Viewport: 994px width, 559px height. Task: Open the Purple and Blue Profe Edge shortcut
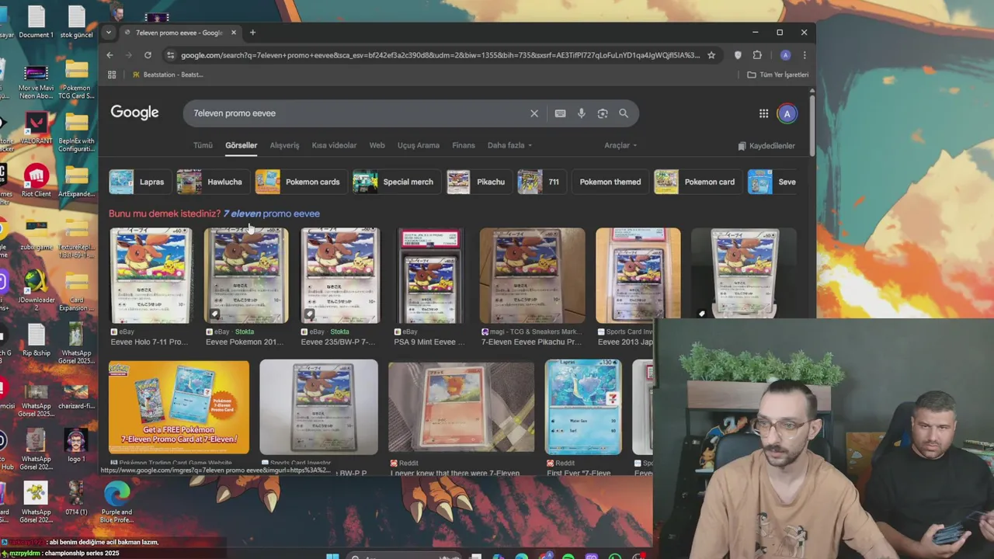(116, 501)
